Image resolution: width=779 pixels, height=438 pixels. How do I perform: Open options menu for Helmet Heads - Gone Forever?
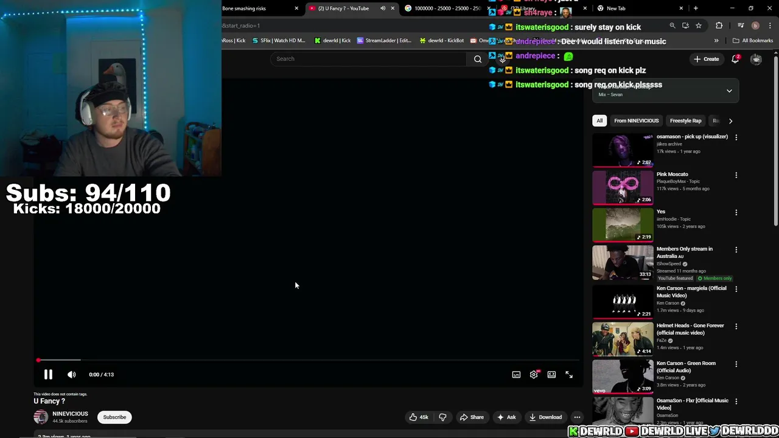736,327
